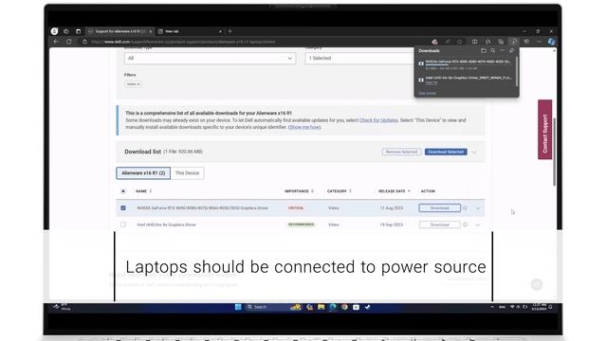The width and height of the screenshot is (607, 341).
Task: Remove the Video filter chip
Action: coord(138,84)
